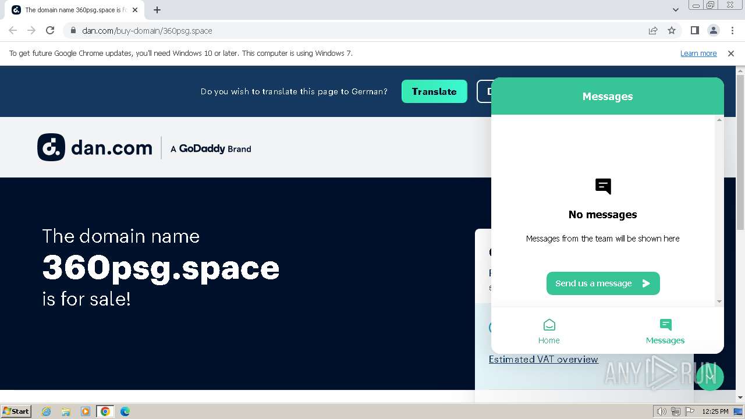The image size is (745, 419).
Task: Select the Messages tab in chat widget
Action: click(665, 332)
